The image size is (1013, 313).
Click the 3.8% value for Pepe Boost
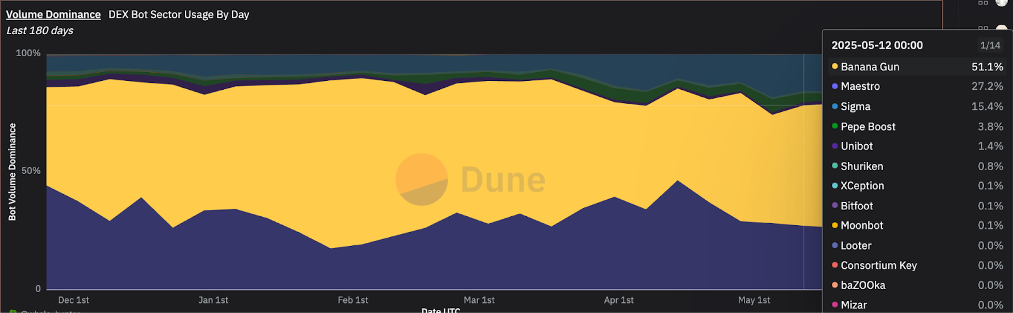point(990,126)
